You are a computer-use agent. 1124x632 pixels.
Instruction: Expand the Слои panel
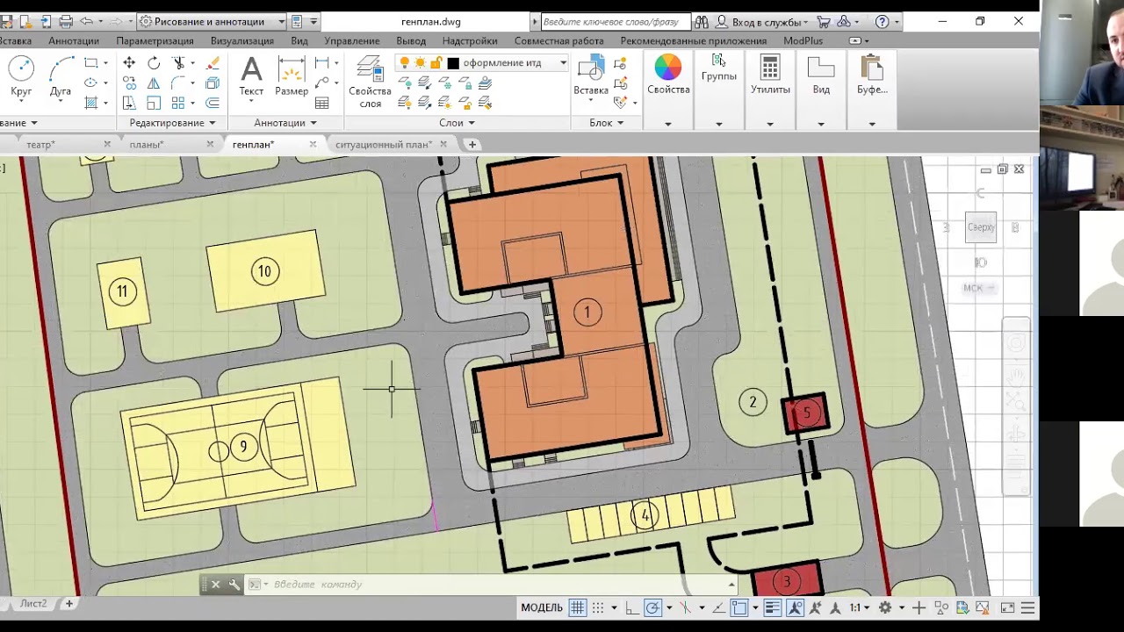[457, 123]
